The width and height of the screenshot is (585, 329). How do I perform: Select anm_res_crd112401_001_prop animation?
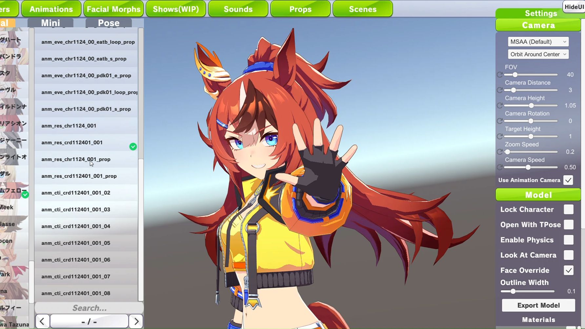coord(86,176)
